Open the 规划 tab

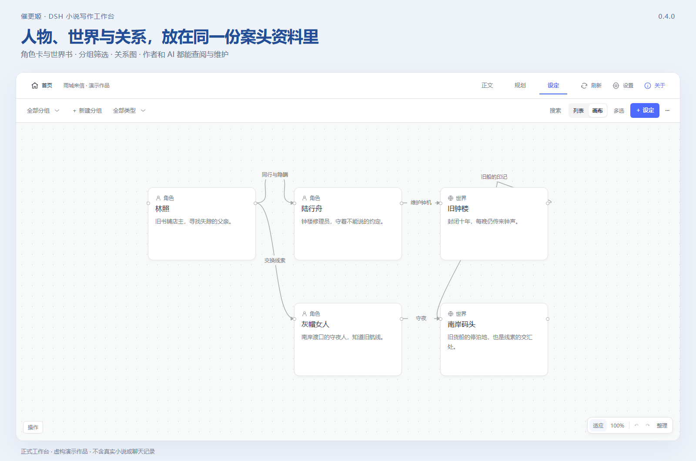coord(520,86)
